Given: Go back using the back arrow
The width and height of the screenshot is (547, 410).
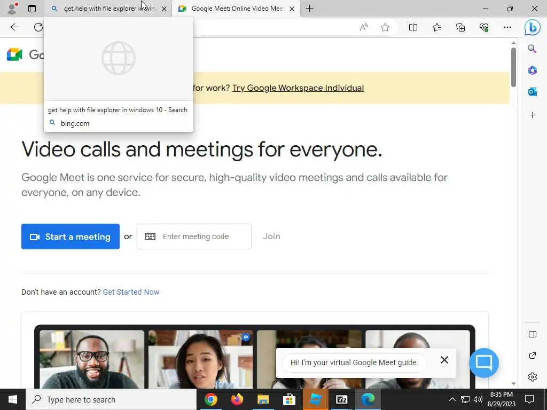Looking at the screenshot, I should pyautogui.click(x=14, y=27).
